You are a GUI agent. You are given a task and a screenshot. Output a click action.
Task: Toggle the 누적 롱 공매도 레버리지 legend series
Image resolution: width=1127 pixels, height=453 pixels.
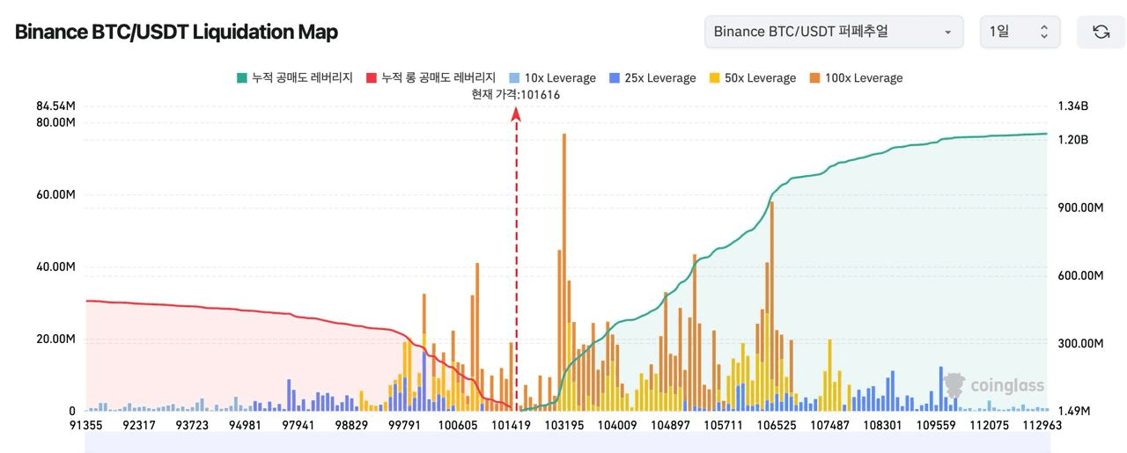(x=431, y=77)
